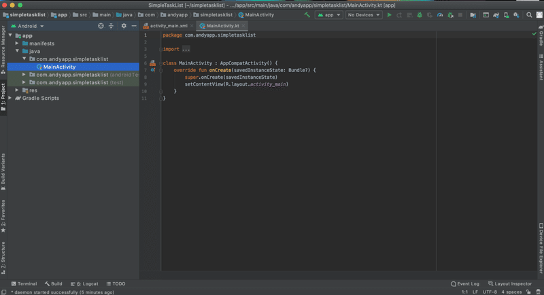
Task: Collapse the java folder
Action: (17, 51)
